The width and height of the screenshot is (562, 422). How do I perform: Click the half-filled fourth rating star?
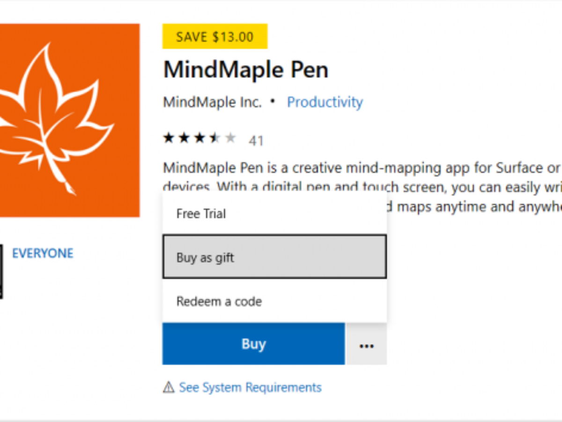pos(214,138)
